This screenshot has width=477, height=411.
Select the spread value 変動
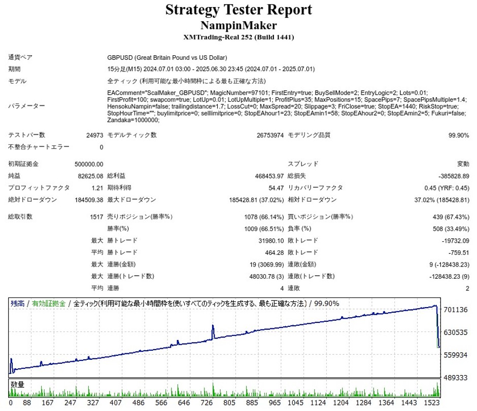[463, 164]
